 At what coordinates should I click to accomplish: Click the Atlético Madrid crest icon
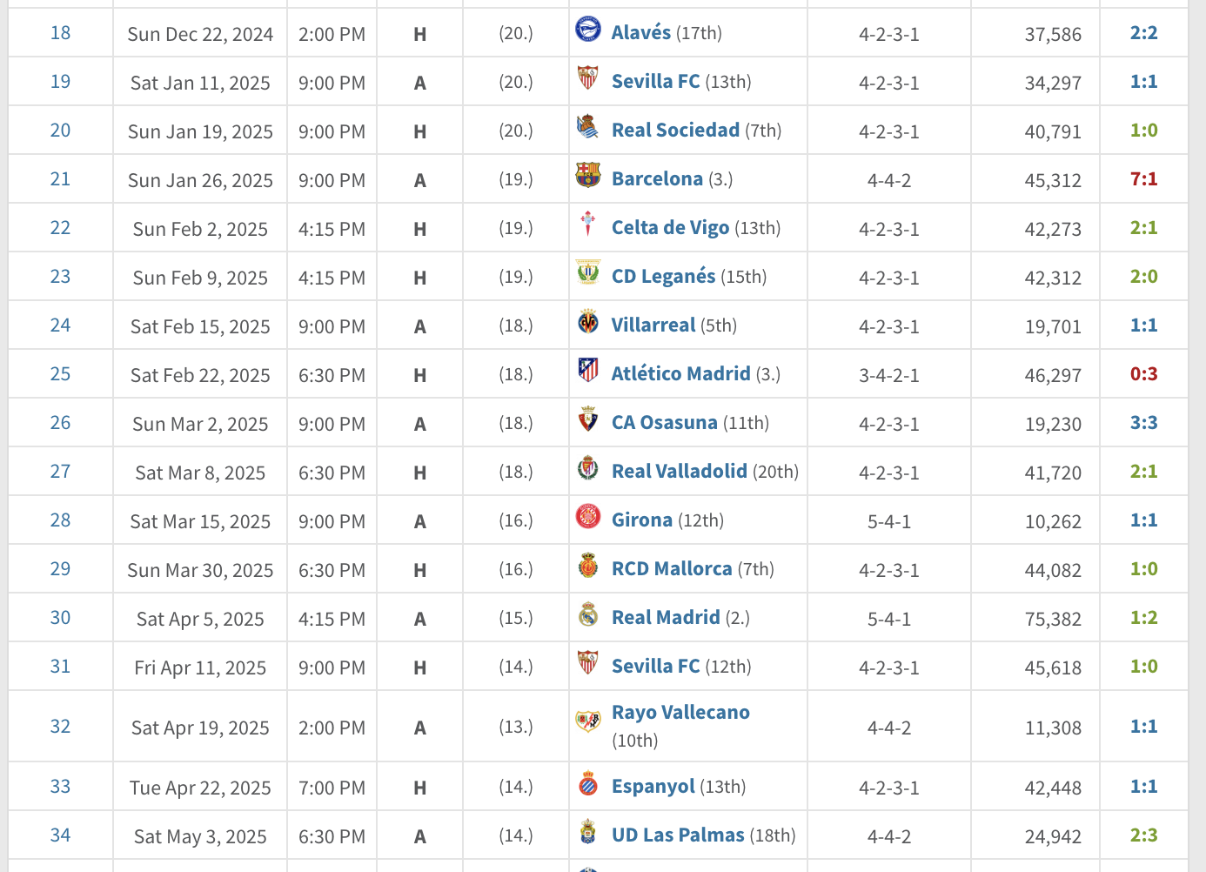pos(588,371)
